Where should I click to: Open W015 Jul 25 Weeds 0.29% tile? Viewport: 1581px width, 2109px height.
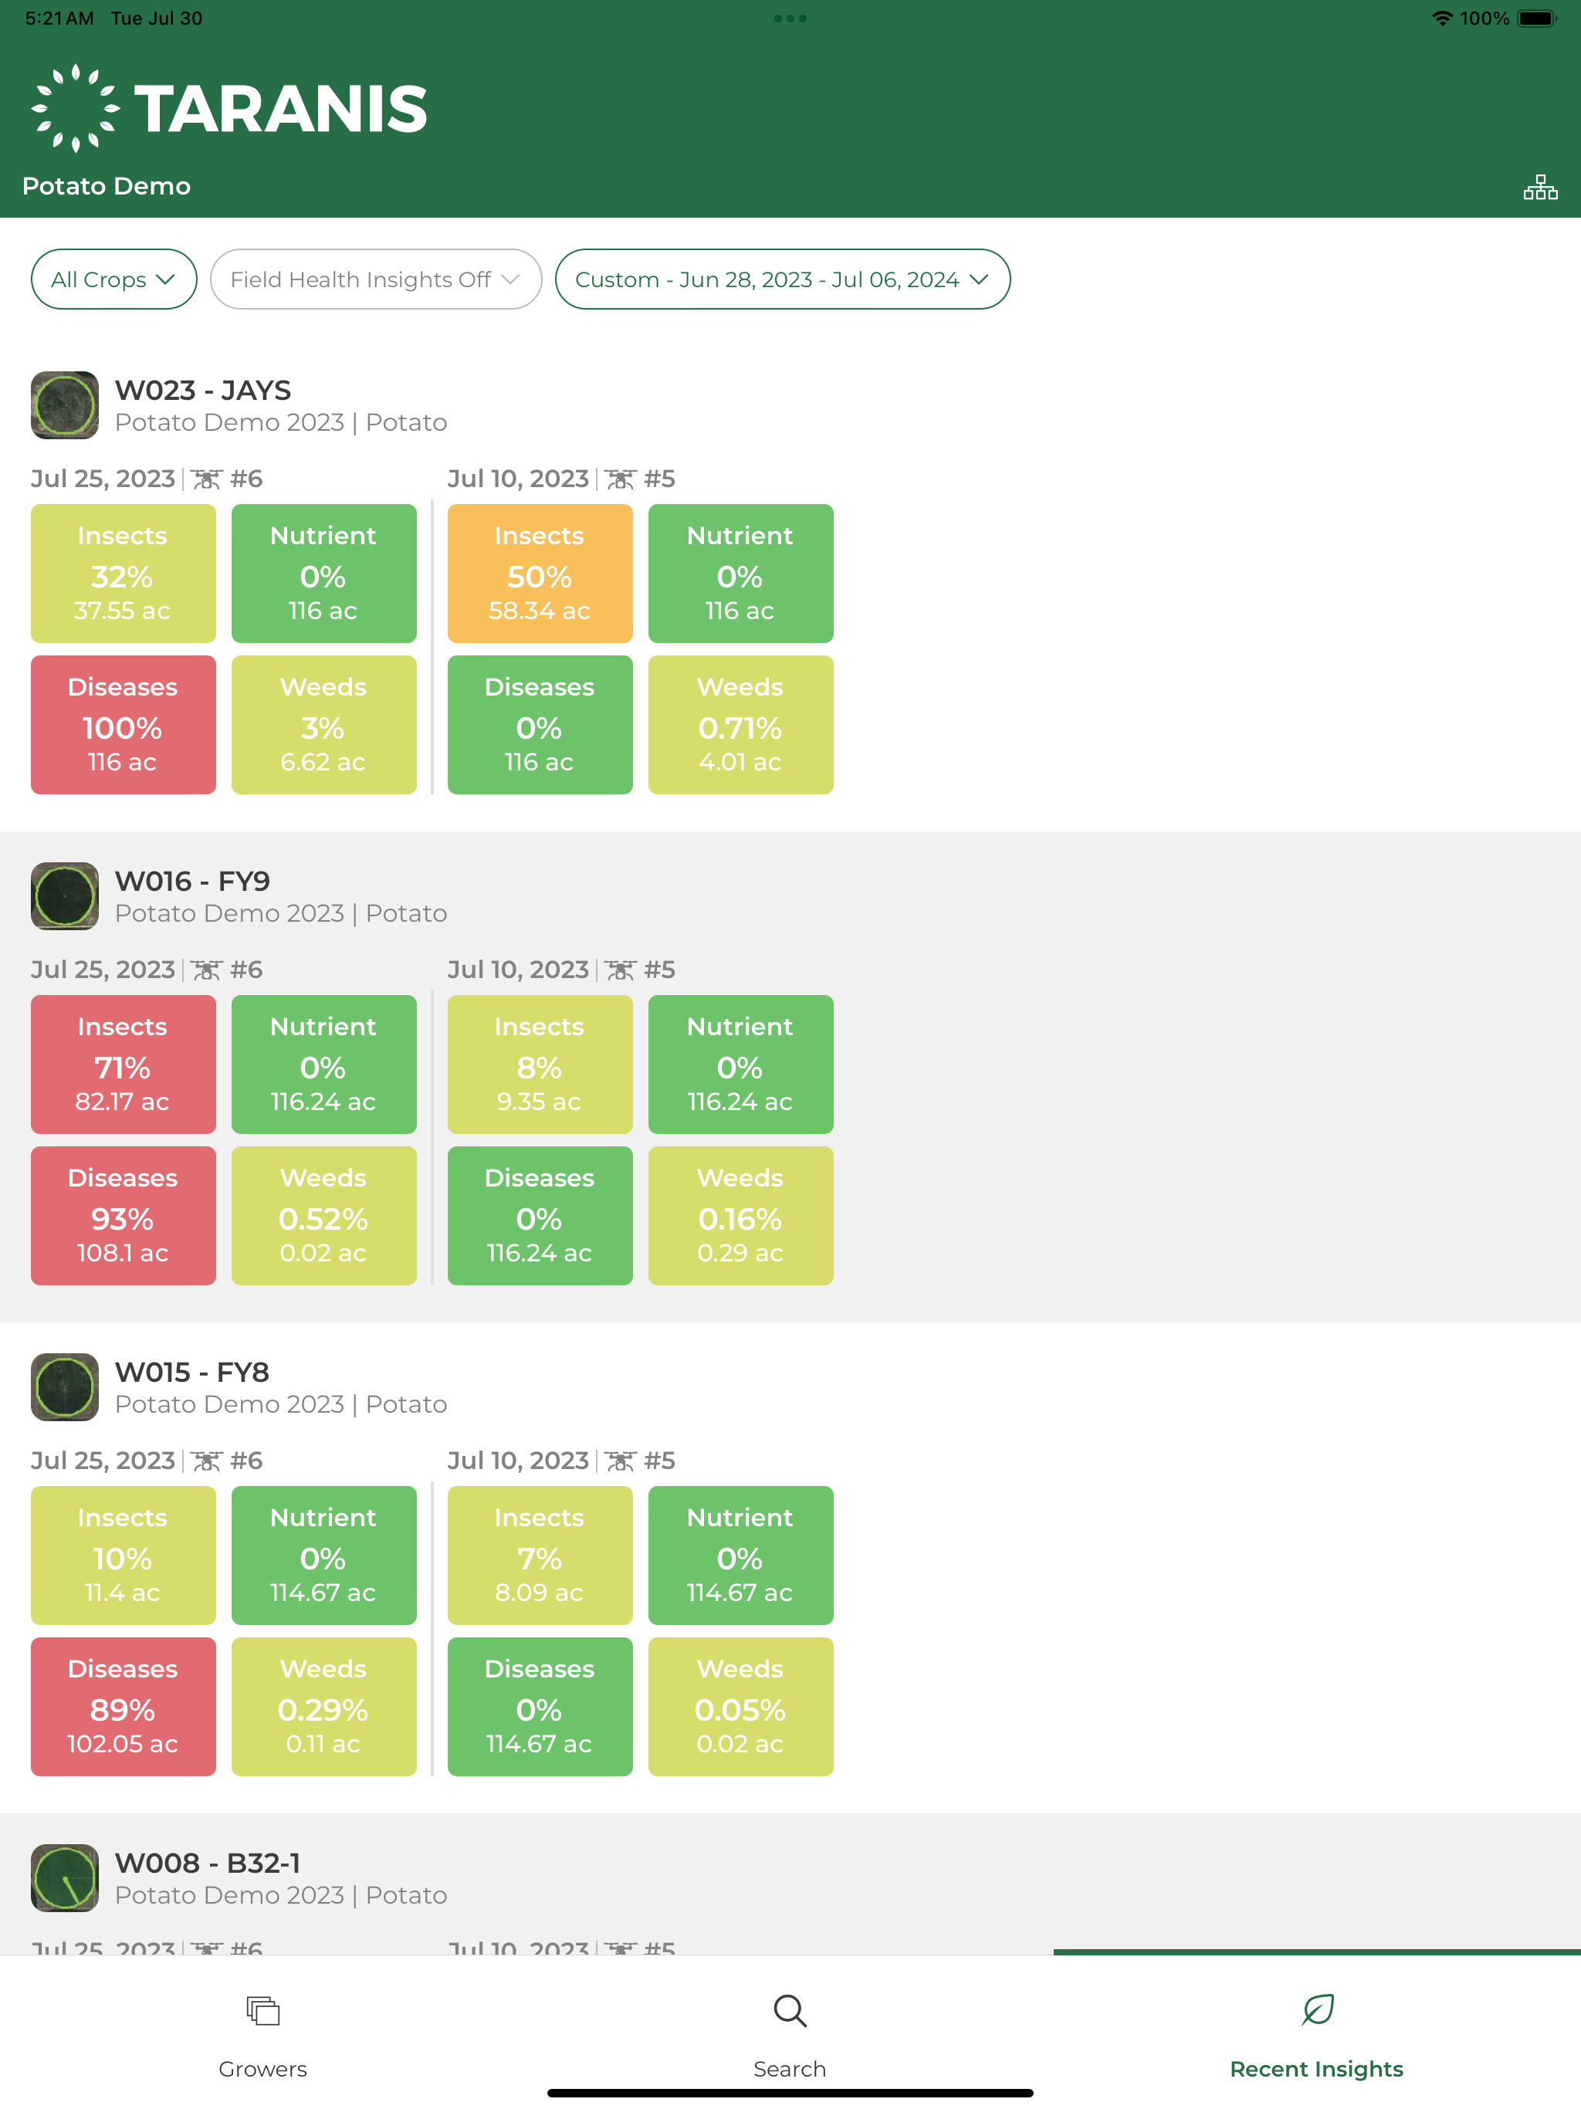(x=323, y=1707)
